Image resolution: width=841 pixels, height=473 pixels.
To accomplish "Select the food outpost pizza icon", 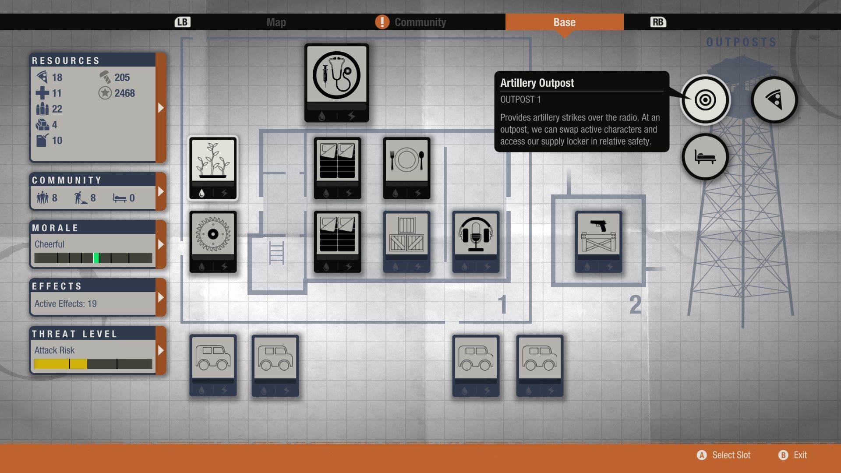I will pos(774,100).
